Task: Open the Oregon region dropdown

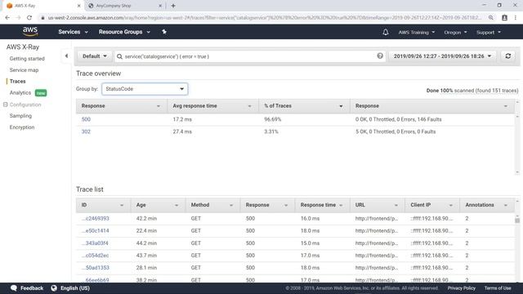Action: [x=455, y=33]
